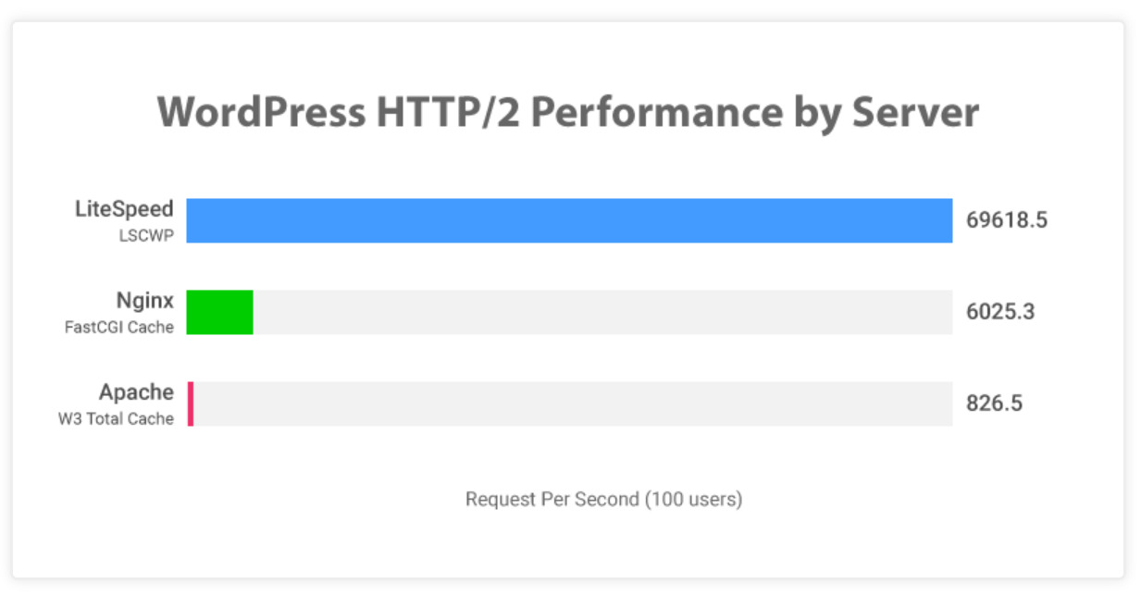Select the W3 Total Cache sublabel

[x=116, y=418]
